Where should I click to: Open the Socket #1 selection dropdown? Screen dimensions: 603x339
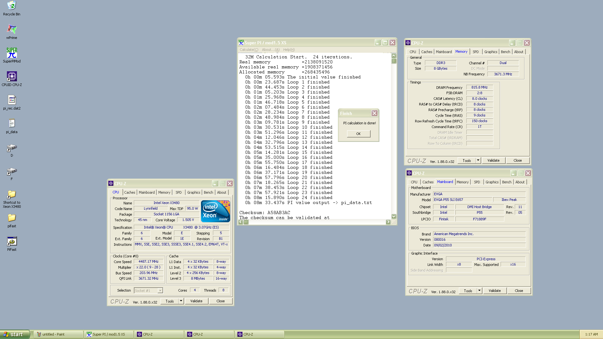[x=160, y=291]
